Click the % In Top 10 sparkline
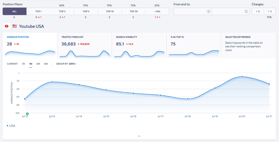The height and width of the screenshot is (142, 279). [194, 53]
